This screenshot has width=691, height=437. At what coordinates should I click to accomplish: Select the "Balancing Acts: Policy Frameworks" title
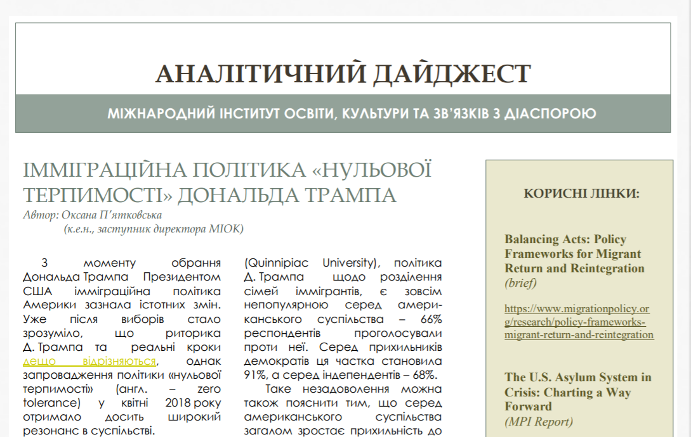tap(573, 253)
